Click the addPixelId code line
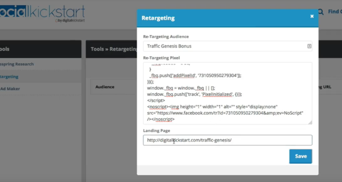 pyautogui.click(x=195, y=76)
